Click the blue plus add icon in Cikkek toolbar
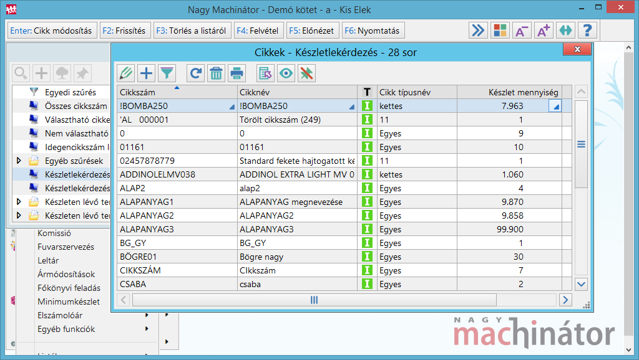The width and height of the screenshot is (639, 360). click(146, 73)
